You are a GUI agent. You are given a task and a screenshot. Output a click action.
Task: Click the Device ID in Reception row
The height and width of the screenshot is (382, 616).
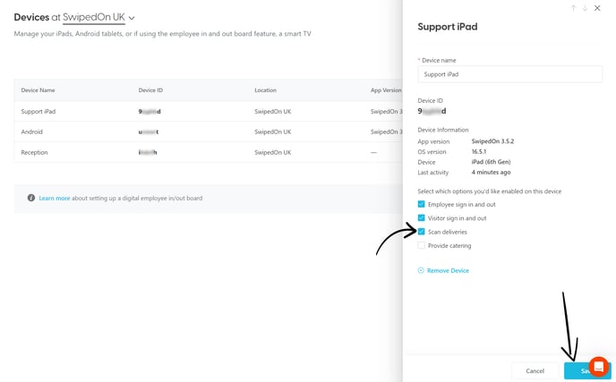pyautogui.click(x=148, y=152)
